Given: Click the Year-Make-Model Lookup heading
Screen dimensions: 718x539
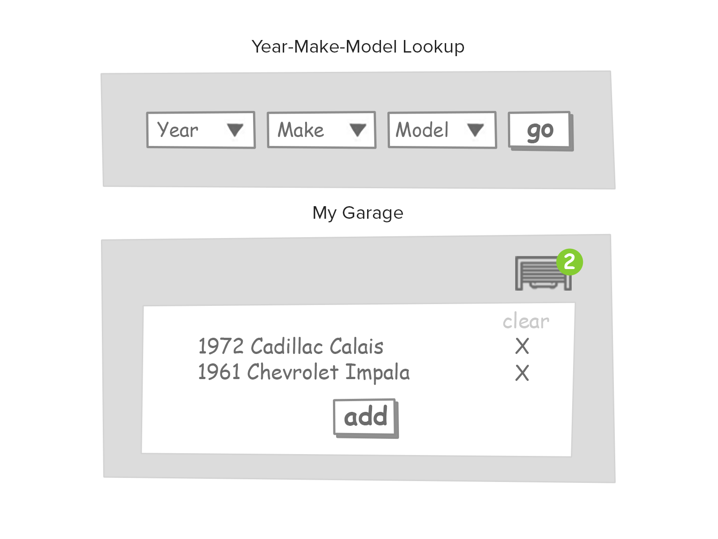Looking at the screenshot, I should (x=358, y=47).
